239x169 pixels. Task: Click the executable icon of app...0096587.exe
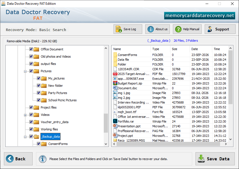[x=115, y=78]
